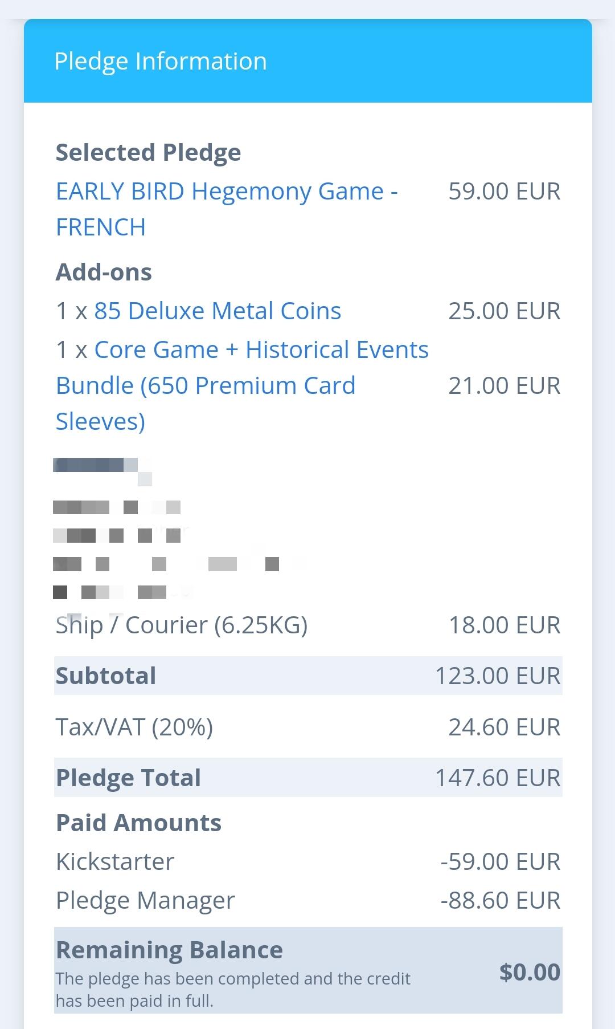This screenshot has height=1029, width=615.
Task: Click the Kickstarter paid amount label
Action: pos(115,862)
